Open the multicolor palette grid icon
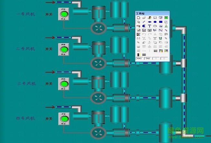Viewport: 211px width, 143px height. [161, 51]
